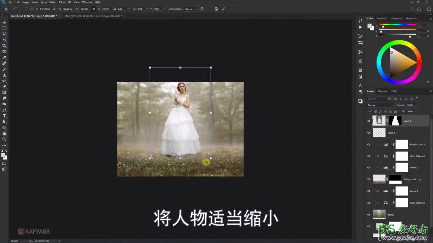Toggle lock transparent pixels icon
Viewport: 433px width, 243px height.
(375, 111)
